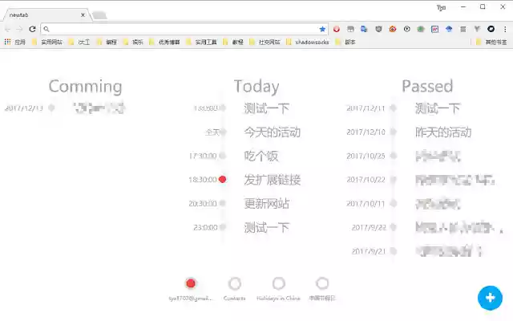The height and width of the screenshot is (321, 513).
Task: Toggle the 中国节假日 calendar circle
Action: [322, 283]
